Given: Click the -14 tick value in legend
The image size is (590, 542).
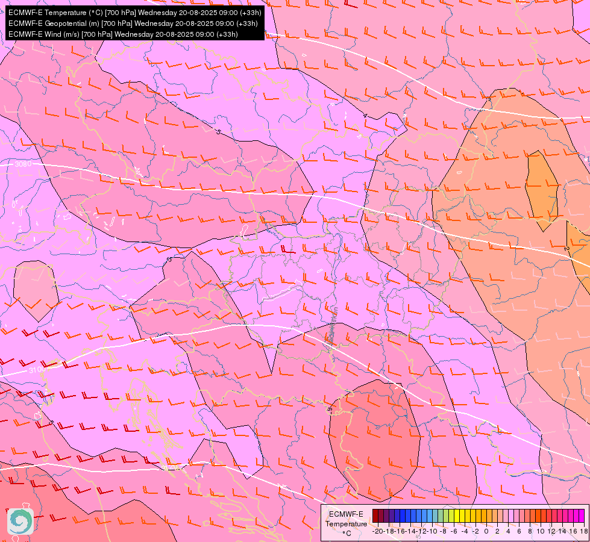Looking at the screenshot, I should 410,531.
